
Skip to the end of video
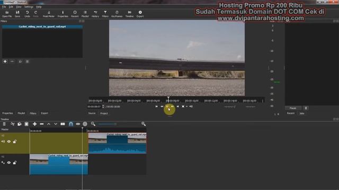pyautogui.click(x=178, y=107)
